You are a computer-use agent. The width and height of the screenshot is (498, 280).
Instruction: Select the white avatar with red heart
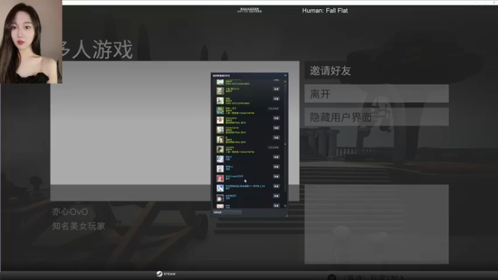(220, 120)
